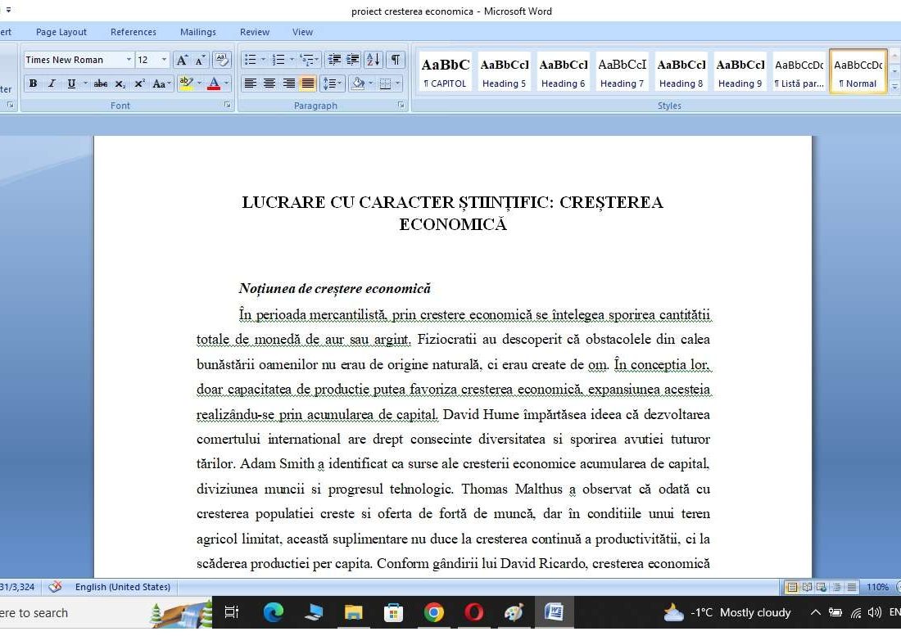
Task: Select Web Layout view in the status bar
Action: point(822,587)
